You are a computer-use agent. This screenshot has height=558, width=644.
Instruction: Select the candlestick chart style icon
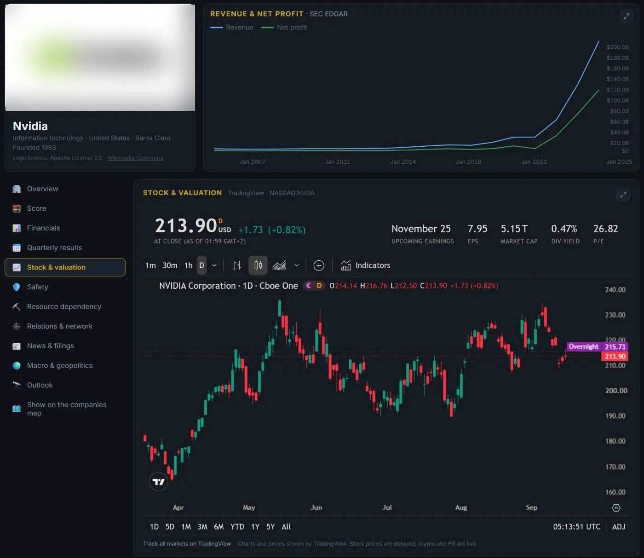tap(258, 265)
